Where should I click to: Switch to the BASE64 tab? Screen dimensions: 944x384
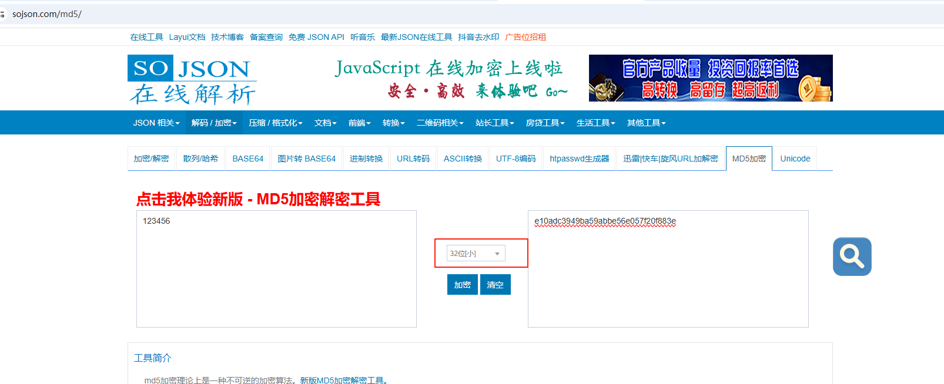click(x=247, y=159)
